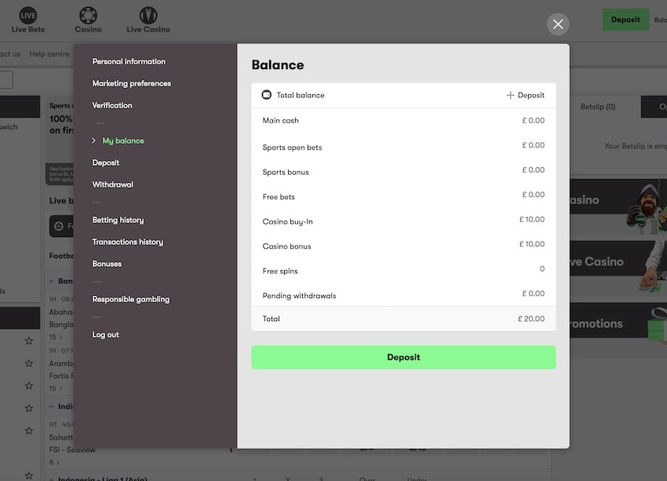Open Live Casino using the tuxedo icon

[148, 16]
